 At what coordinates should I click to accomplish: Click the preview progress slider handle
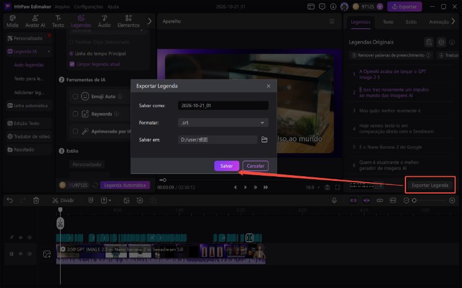point(165,180)
